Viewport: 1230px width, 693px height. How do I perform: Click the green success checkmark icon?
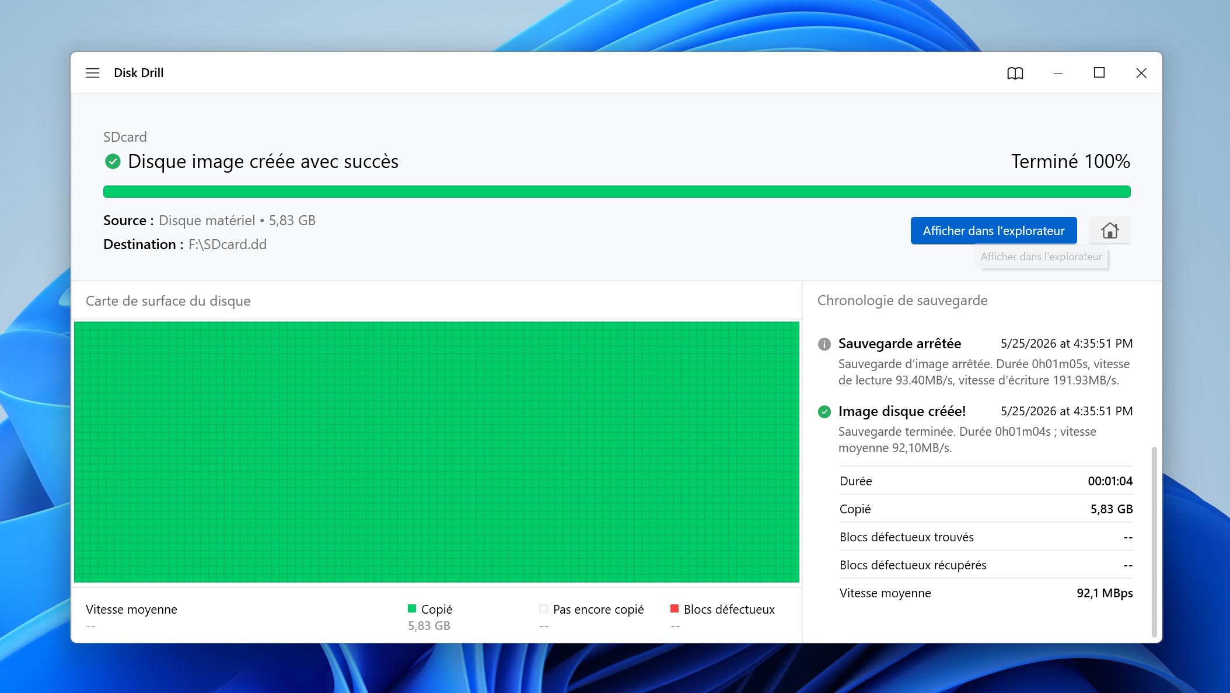pyautogui.click(x=113, y=161)
